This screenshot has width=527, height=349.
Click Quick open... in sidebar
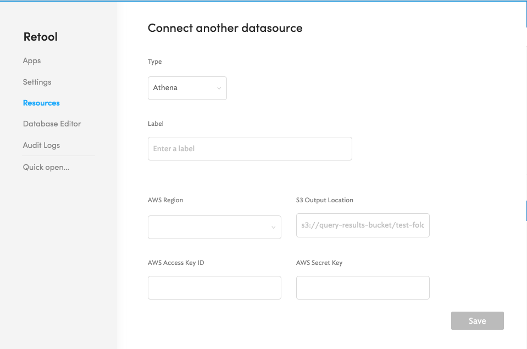tap(46, 167)
